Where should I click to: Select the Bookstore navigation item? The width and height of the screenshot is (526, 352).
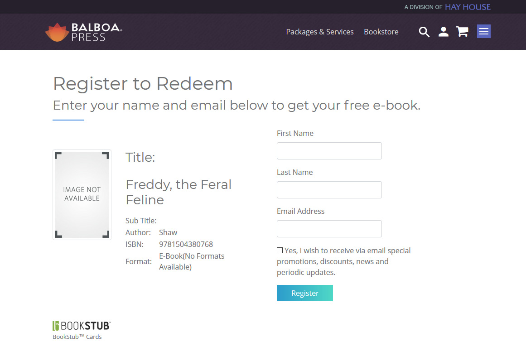point(381,32)
